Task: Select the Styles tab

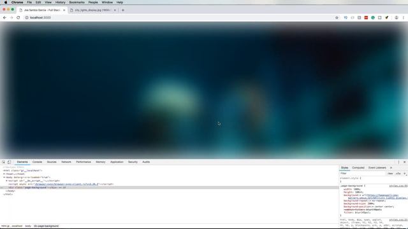Action: 344,168
